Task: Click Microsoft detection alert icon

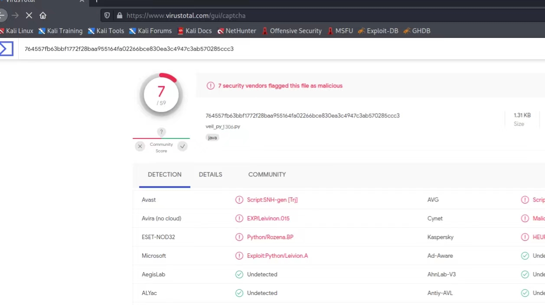Action: [x=239, y=256]
